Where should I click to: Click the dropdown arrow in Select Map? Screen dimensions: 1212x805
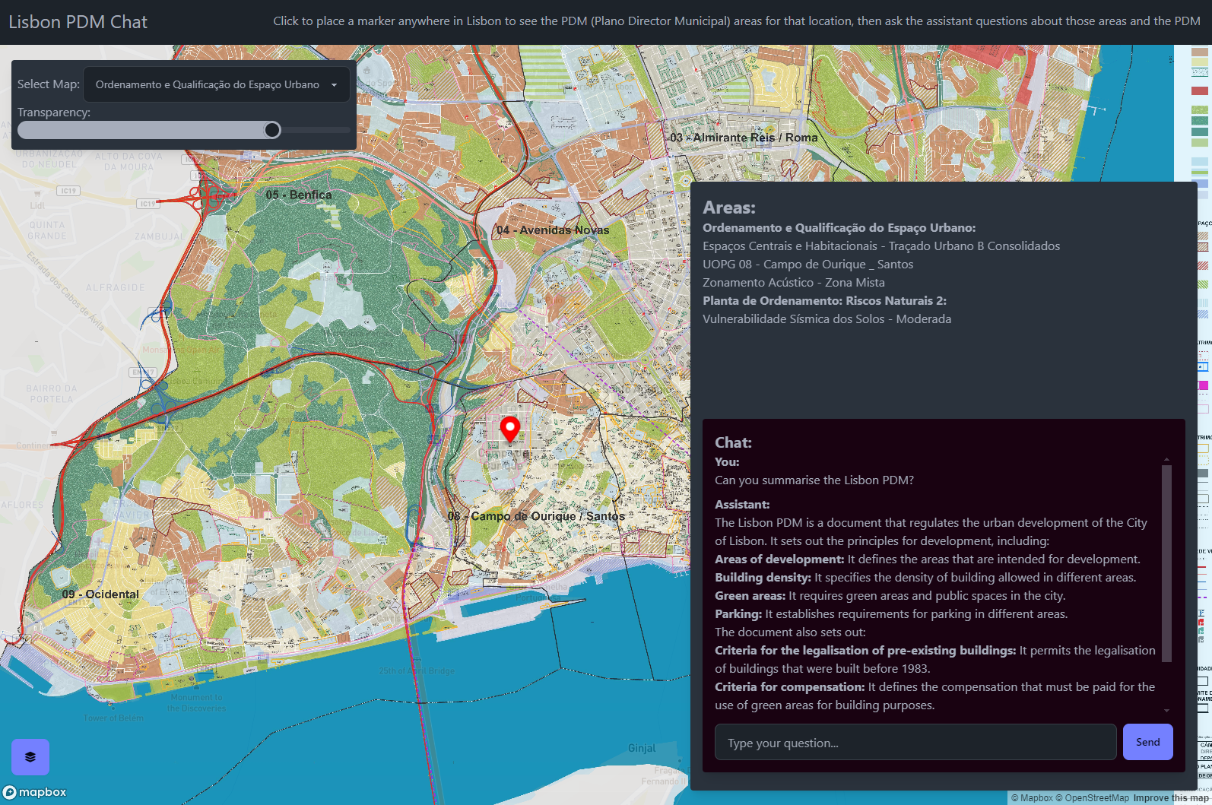pos(334,85)
